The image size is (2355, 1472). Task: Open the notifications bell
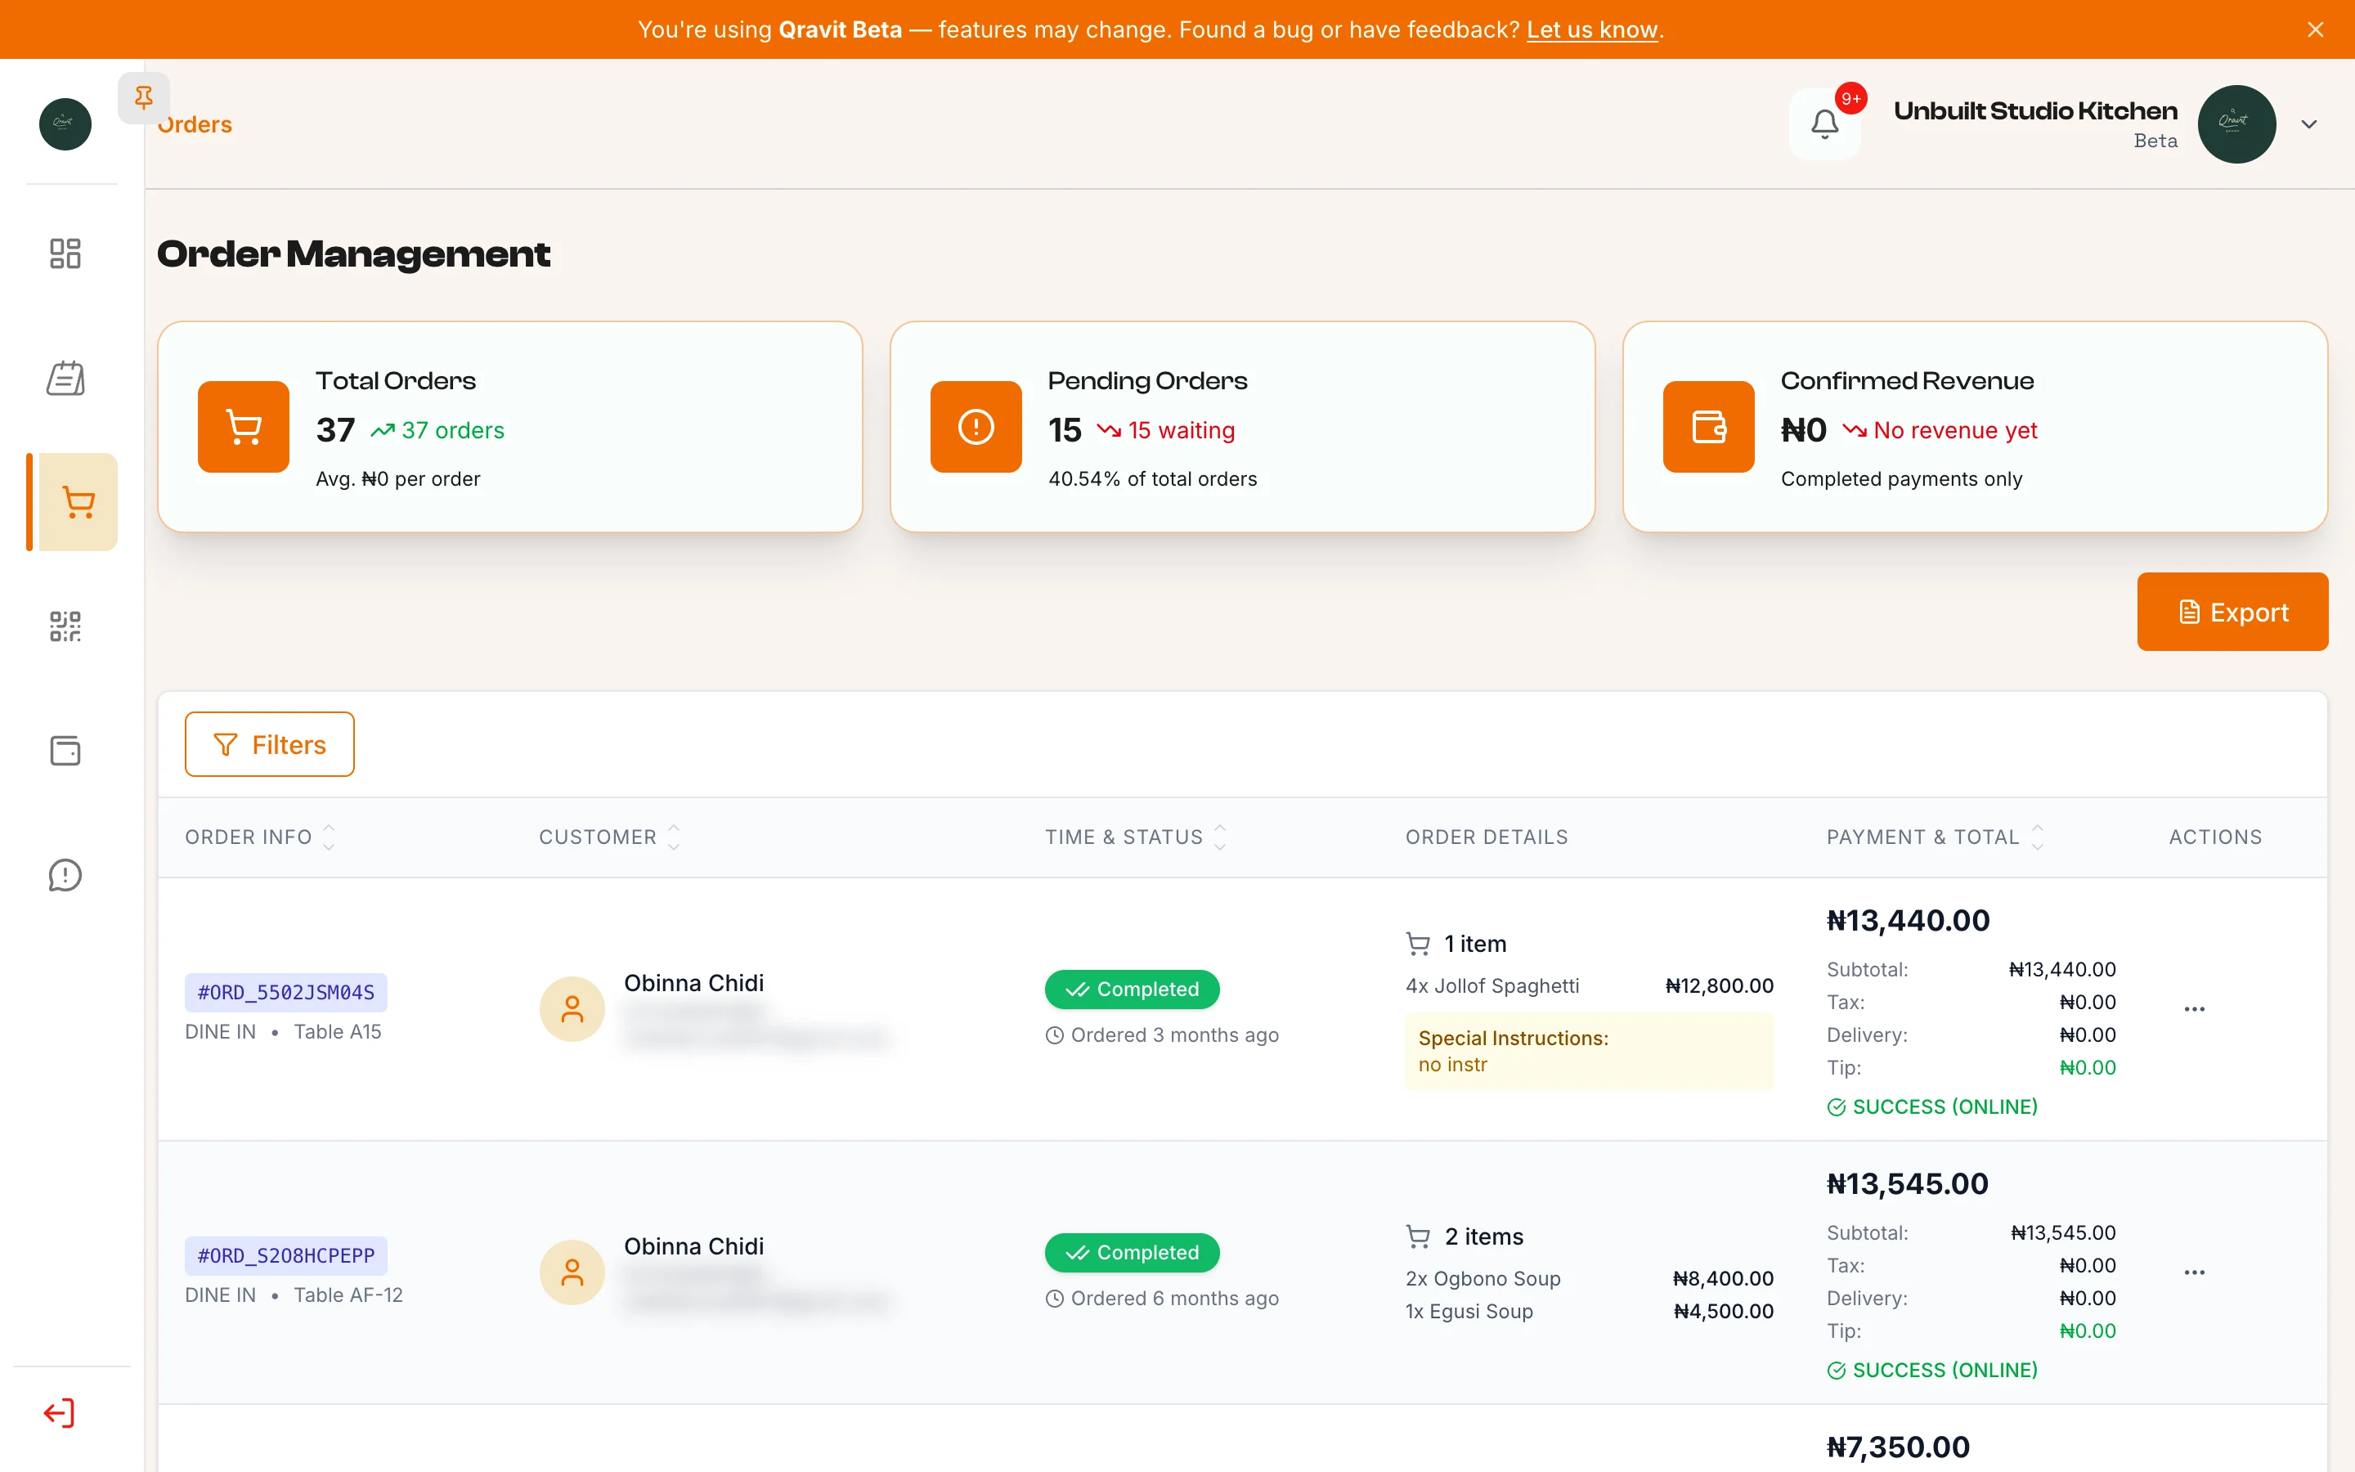(x=1824, y=124)
